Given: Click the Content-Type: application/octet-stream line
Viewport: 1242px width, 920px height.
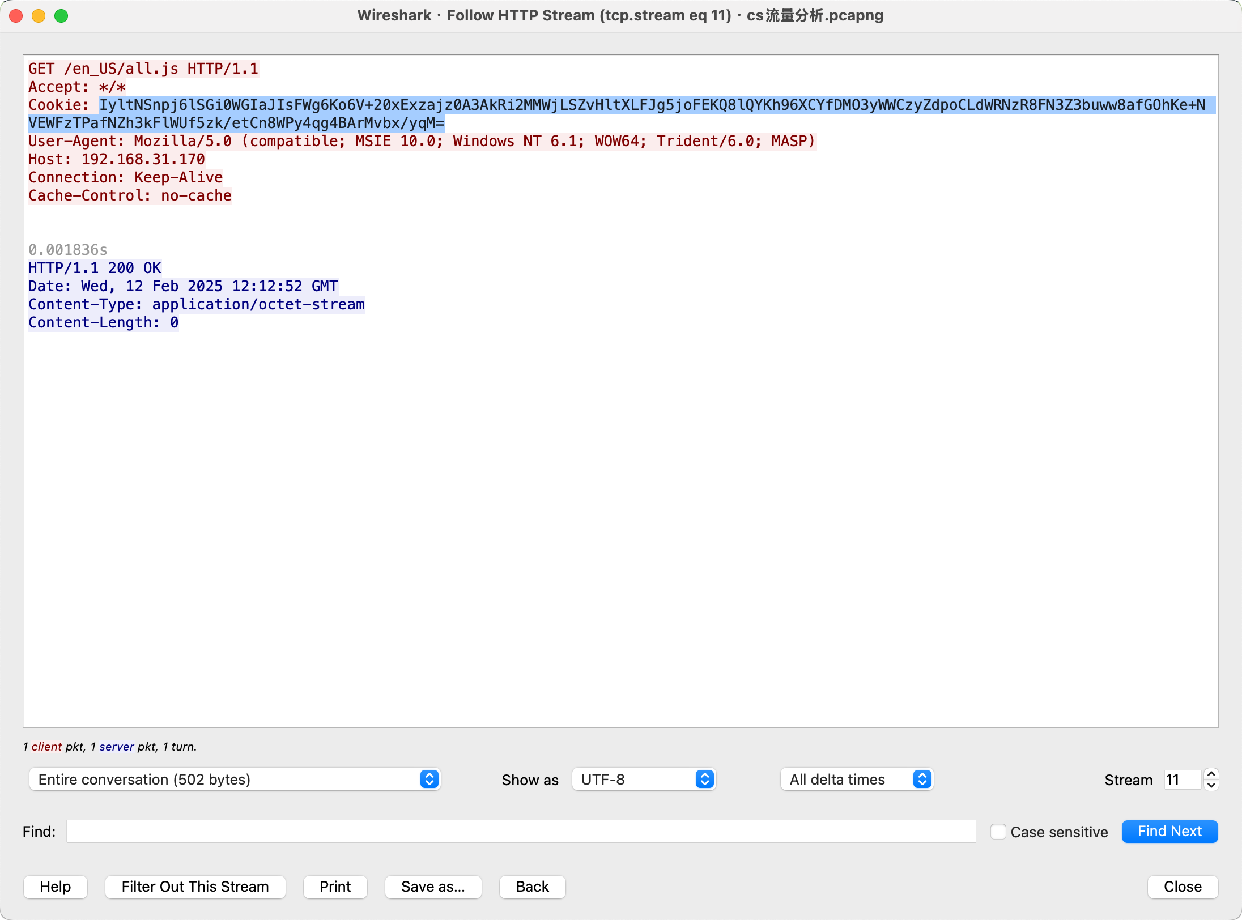Looking at the screenshot, I should pyautogui.click(x=197, y=304).
